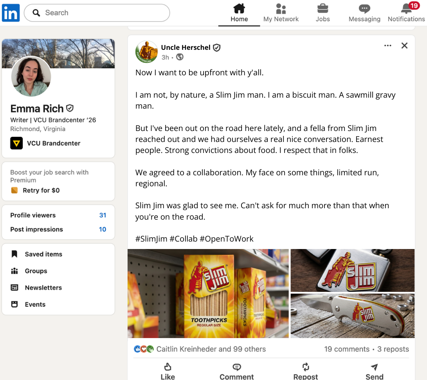Viewport: 427px width, 380px height.
Task: Click Retry for $0 Premium link
Action: coord(41,191)
